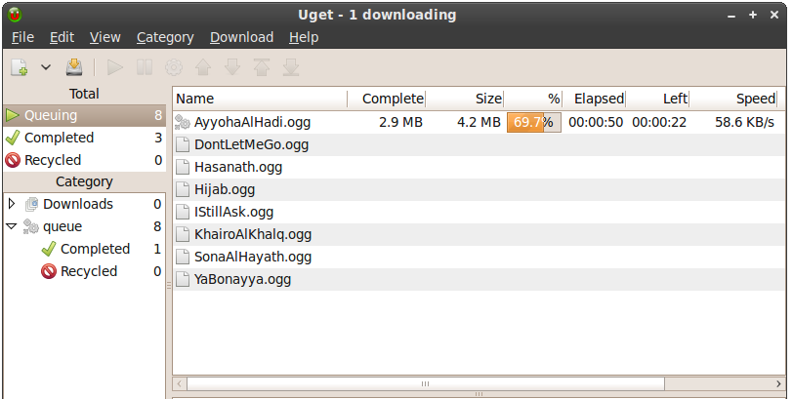This screenshot has width=793, height=399.
Task: Click the new download toolbar icon
Action: tap(20, 67)
